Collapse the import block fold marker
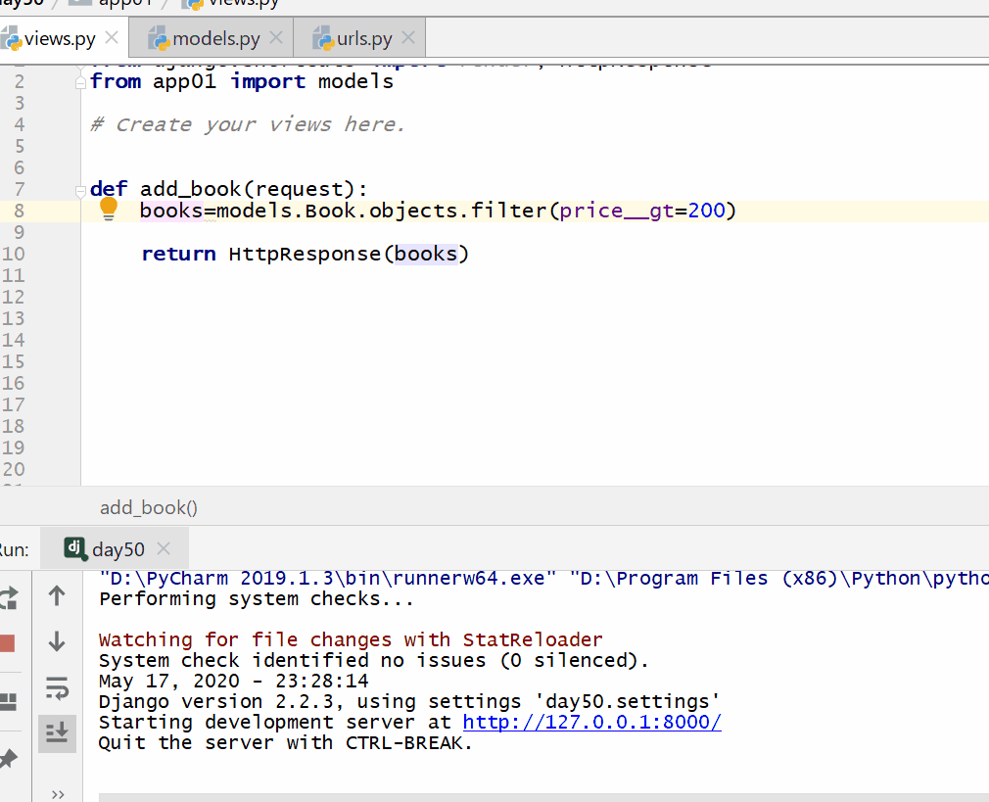The height and width of the screenshot is (802, 989). (81, 83)
